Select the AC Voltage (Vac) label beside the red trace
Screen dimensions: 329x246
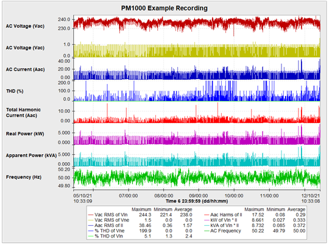coord(25,26)
